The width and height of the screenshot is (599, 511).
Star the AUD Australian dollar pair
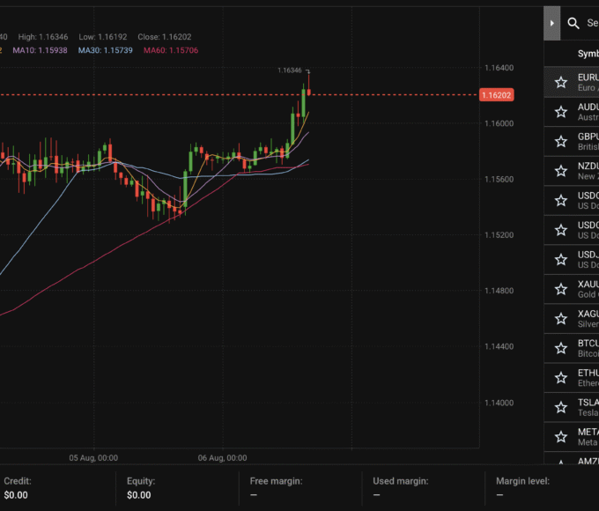(x=561, y=112)
